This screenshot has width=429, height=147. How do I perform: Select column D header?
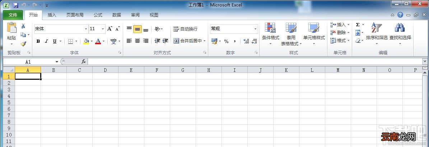pos(105,70)
